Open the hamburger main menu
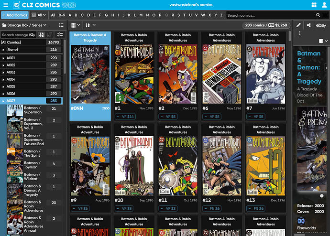This screenshot has width=330, height=236. (6, 5)
